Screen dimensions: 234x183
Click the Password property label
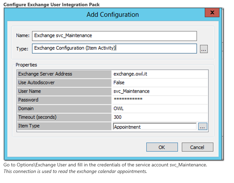point(64,100)
